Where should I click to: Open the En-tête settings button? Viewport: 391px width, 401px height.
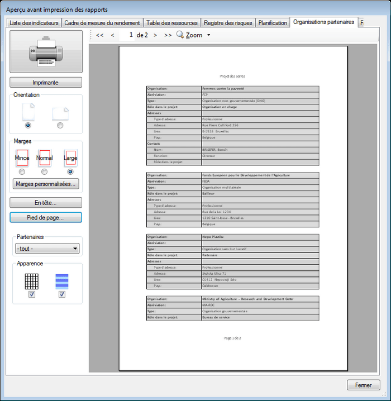[x=46, y=203]
